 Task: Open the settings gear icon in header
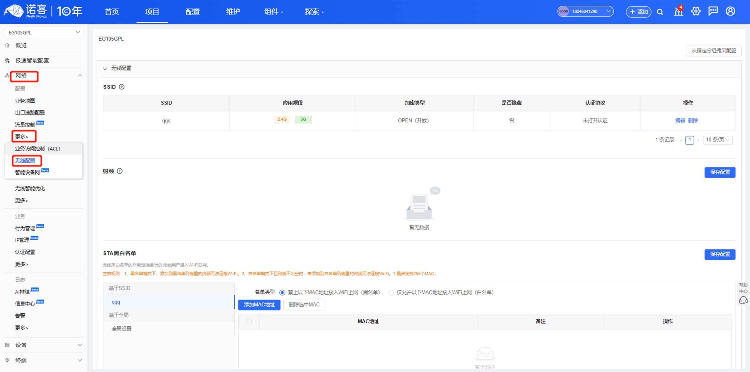[x=696, y=11]
